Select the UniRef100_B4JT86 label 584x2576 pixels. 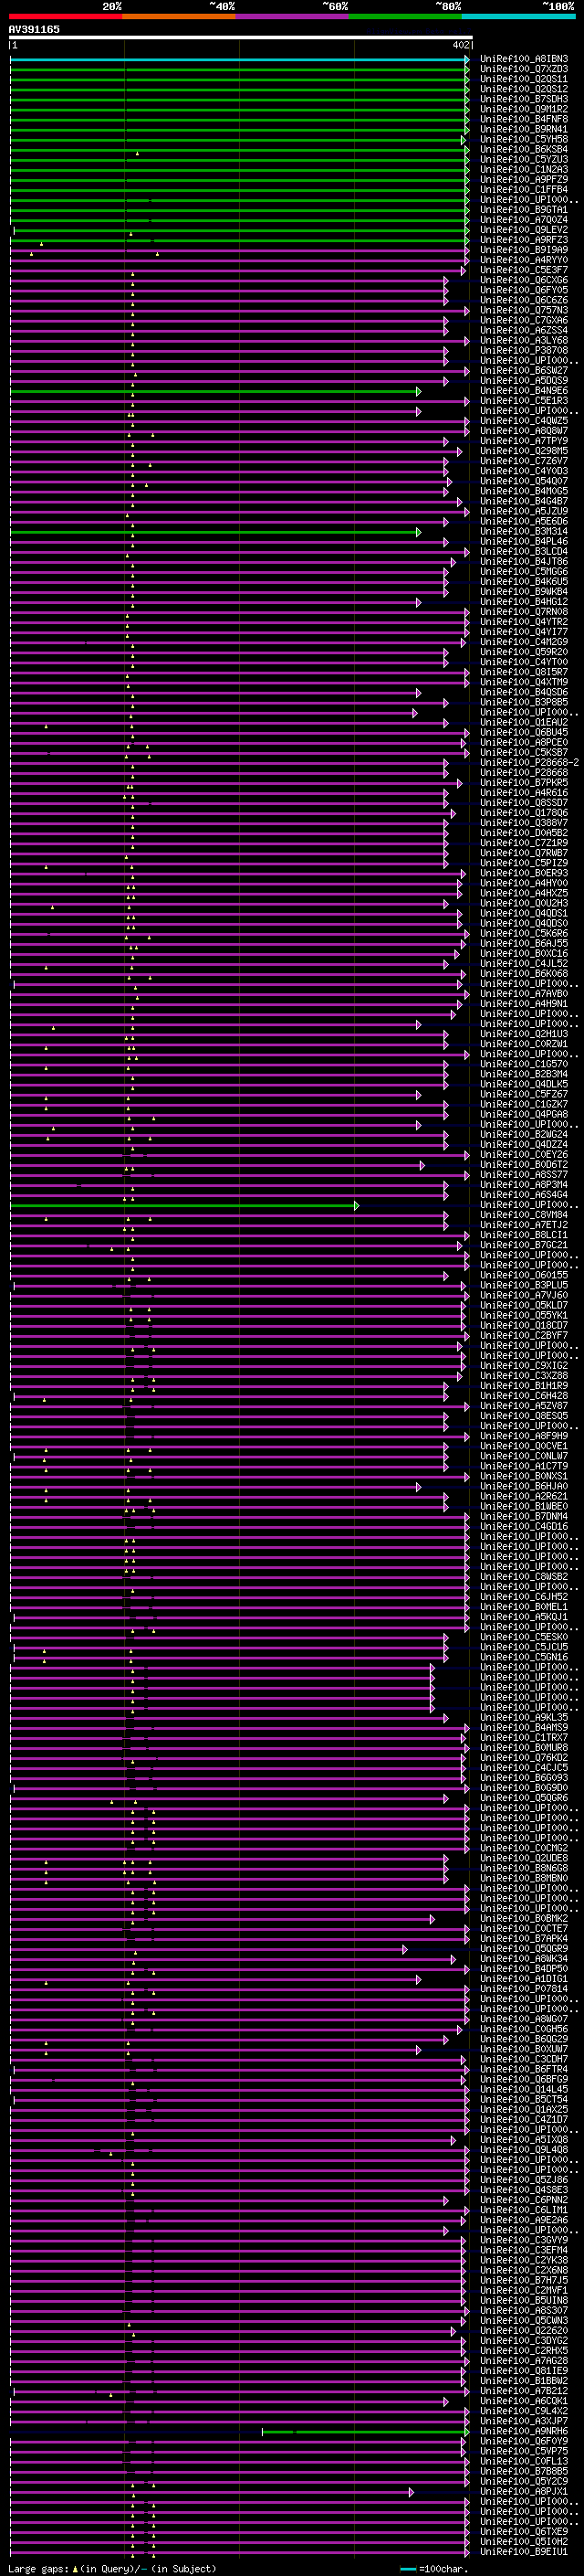click(524, 562)
